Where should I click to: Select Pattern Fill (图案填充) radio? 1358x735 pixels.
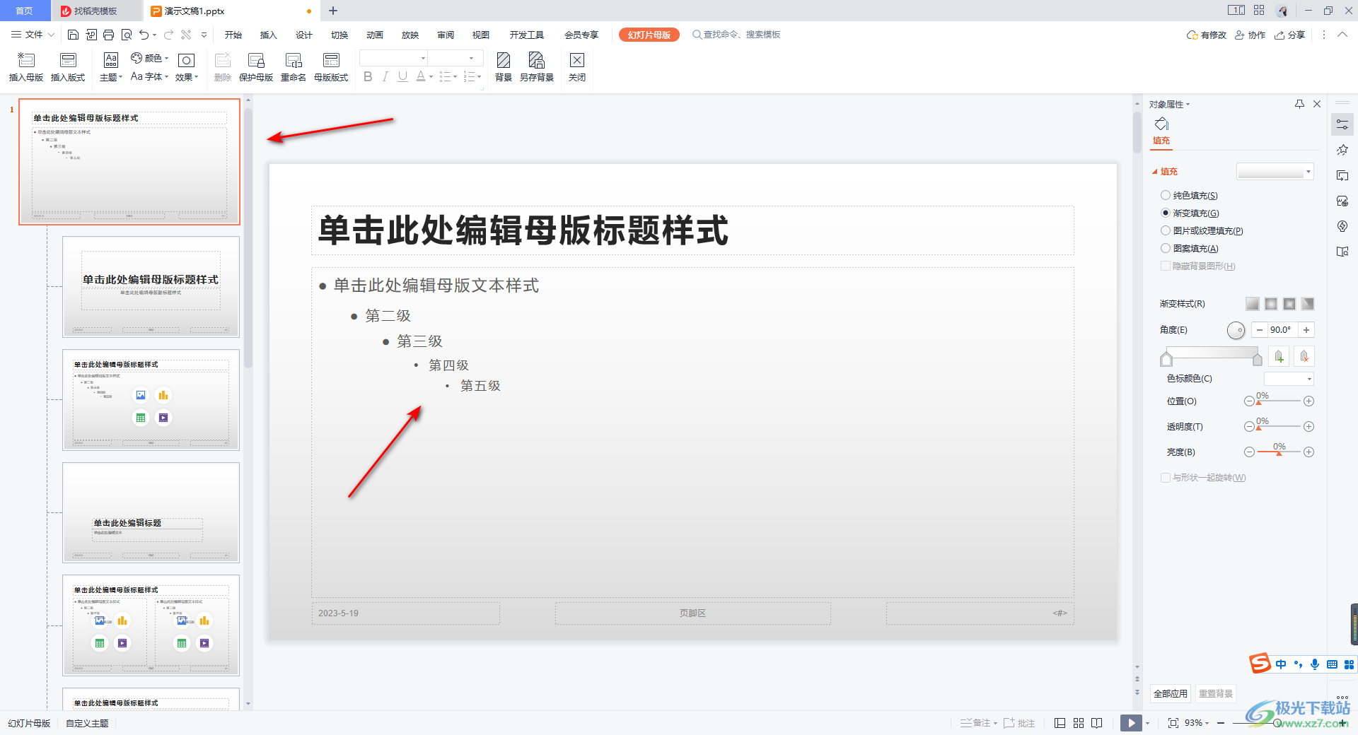pos(1166,248)
